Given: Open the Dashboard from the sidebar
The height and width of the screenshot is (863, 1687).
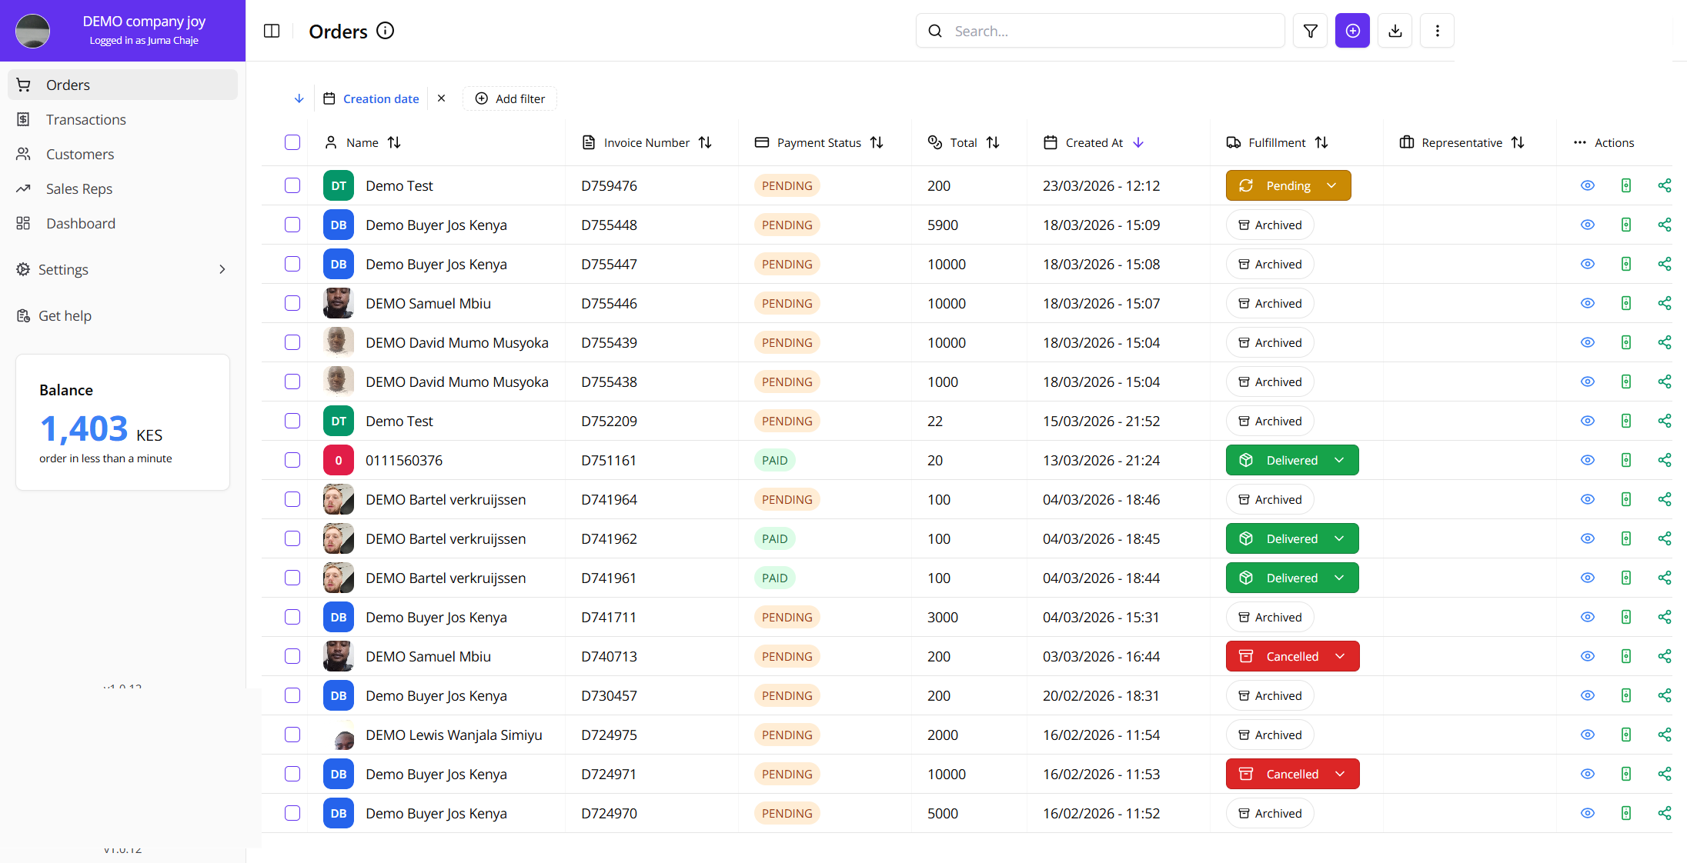Looking at the screenshot, I should pyautogui.click(x=81, y=223).
